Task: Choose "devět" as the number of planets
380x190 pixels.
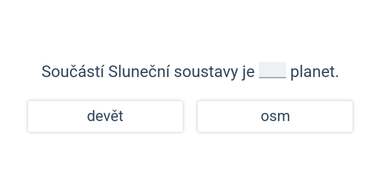Action: pyautogui.click(x=105, y=116)
